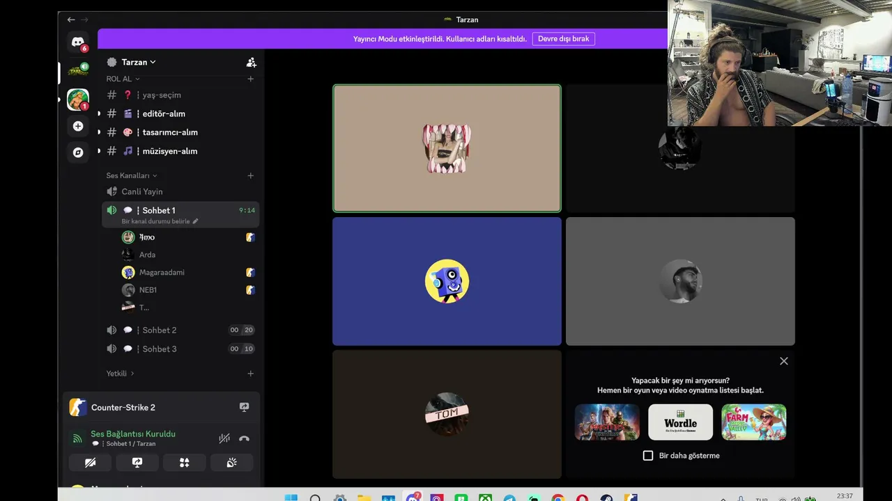Select user Magaraadami in voice list
892x501 pixels.
(x=188, y=272)
